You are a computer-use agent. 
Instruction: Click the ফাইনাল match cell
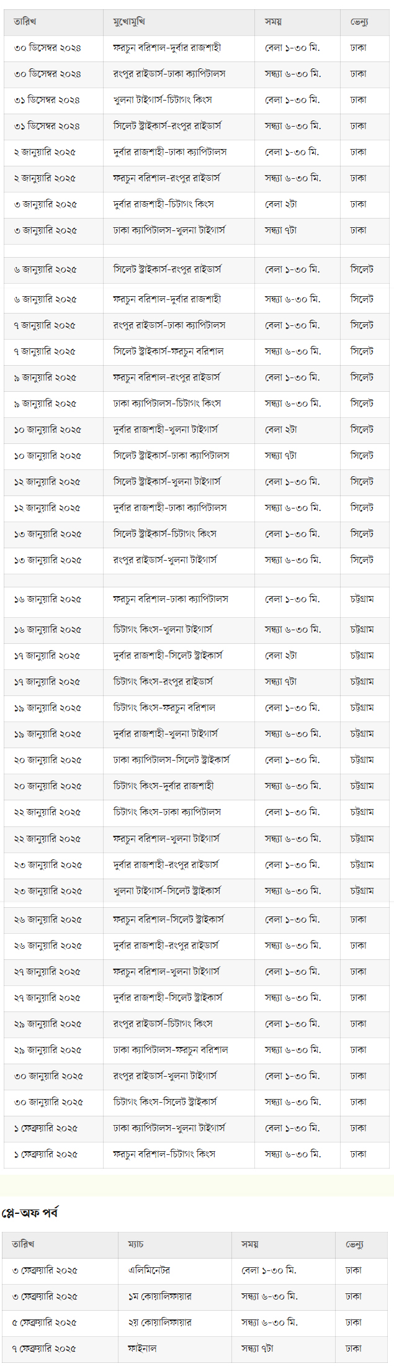[x=142, y=1349]
